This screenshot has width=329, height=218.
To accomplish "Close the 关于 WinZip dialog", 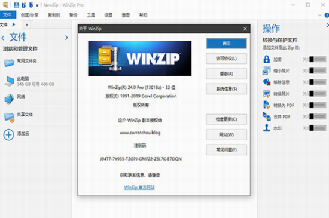I will (245, 29).
